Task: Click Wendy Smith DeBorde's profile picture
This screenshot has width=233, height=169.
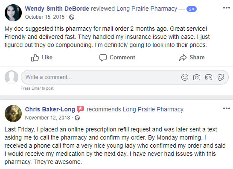Action: 13,13
